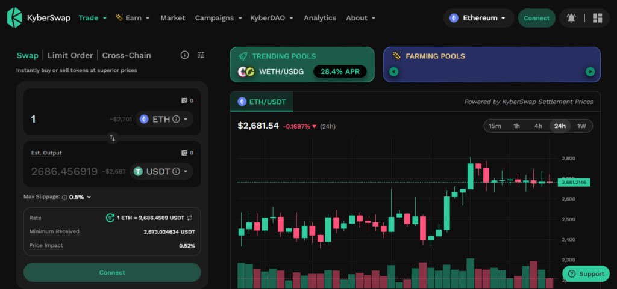
Task: Click the Minimum Received label
Action: coord(54,231)
